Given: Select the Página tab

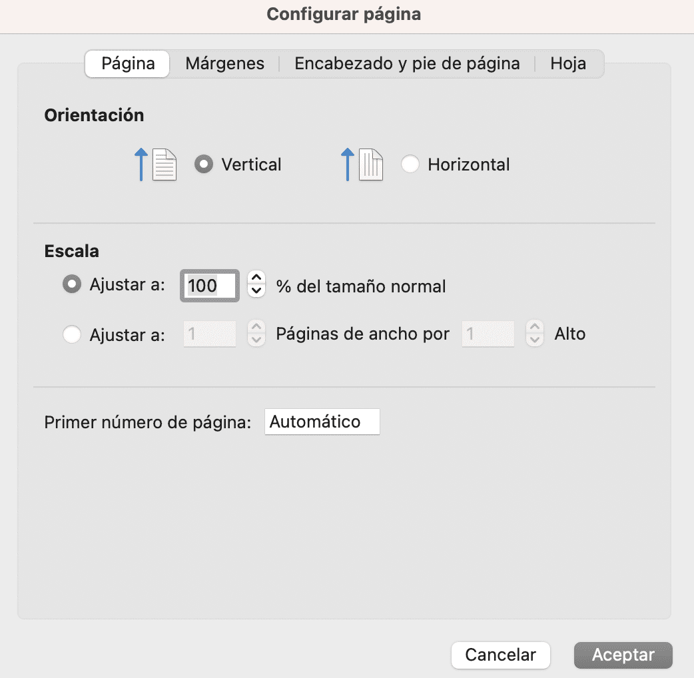Looking at the screenshot, I should [127, 63].
